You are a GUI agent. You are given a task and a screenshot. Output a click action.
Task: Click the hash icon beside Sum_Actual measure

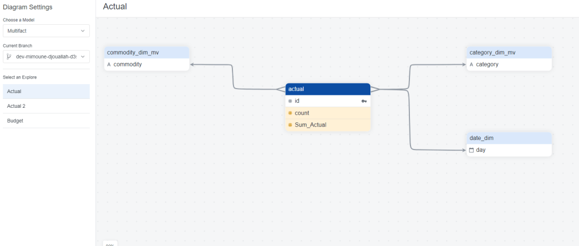(x=290, y=125)
